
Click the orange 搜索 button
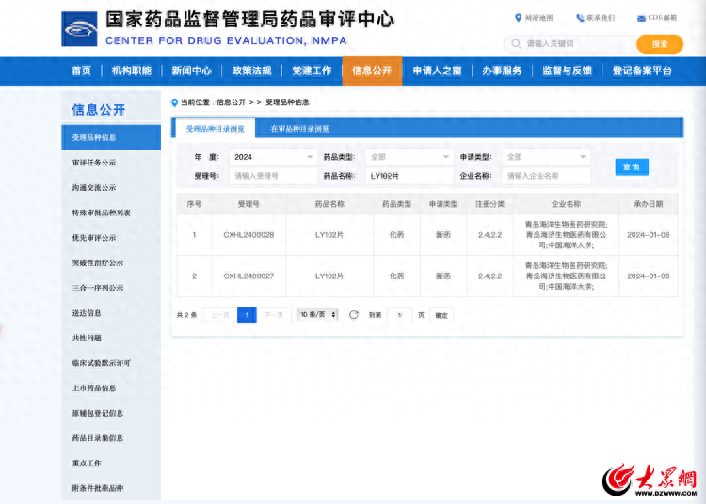[x=660, y=44]
